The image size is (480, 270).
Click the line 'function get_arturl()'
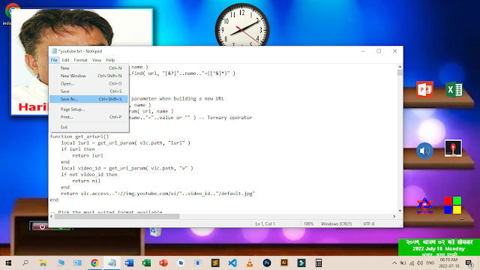click(79, 136)
